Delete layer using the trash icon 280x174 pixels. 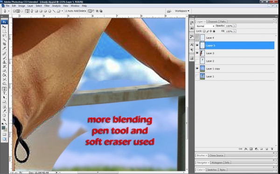[272, 149]
